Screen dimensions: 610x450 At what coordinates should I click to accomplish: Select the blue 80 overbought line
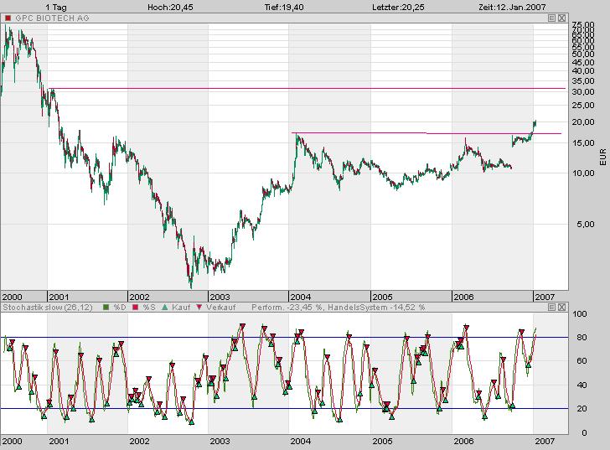point(284,337)
